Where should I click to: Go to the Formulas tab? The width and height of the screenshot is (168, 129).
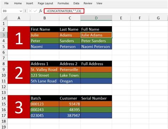pyautogui.click(x=63, y=3)
